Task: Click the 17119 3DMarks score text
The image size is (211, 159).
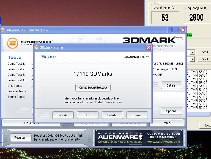Action: pos(93,74)
